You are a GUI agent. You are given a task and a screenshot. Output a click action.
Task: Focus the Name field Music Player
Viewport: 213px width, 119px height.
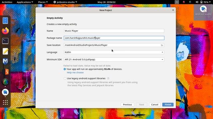(114, 31)
